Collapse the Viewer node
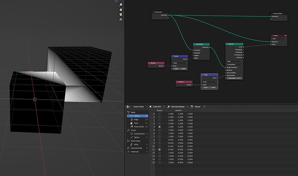This screenshot has width=298, height=176. [x=273, y=35]
